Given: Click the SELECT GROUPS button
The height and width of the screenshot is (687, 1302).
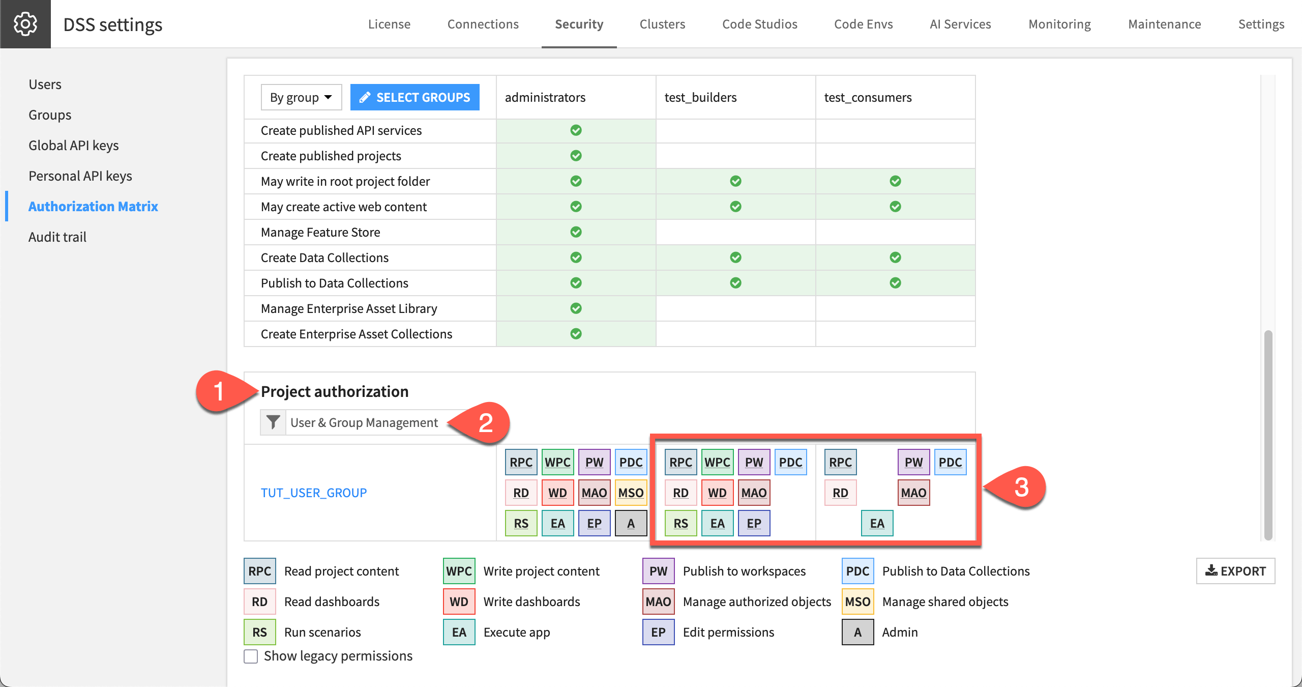Looking at the screenshot, I should (x=415, y=97).
